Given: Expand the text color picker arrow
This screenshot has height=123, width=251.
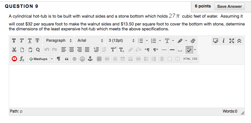Looking at the screenshot, I should (x=173, y=41).
